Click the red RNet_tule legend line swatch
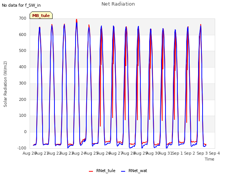The width and height of the screenshot is (237, 178). pos(91,171)
